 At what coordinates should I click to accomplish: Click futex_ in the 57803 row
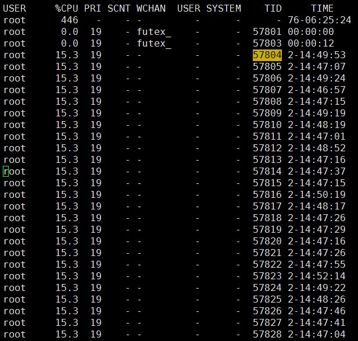[154, 44]
